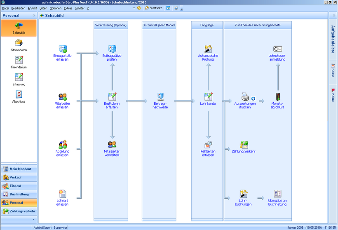Select the Lohnkonto icon
The image size is (338, 230).
208,97
